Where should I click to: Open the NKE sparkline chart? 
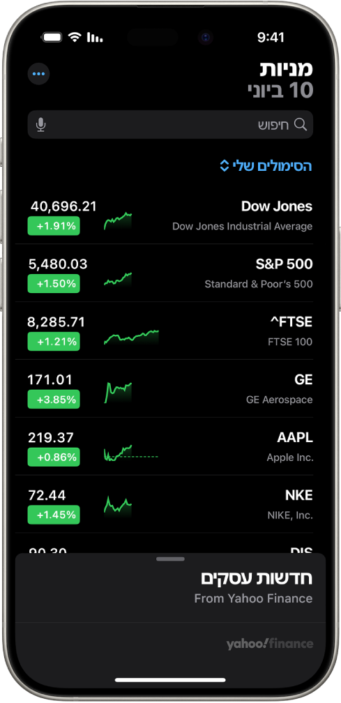(118, 505)
